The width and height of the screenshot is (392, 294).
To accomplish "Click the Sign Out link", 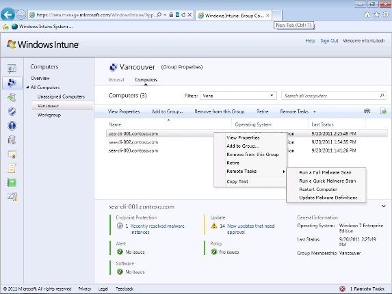I will click(329, 41).
